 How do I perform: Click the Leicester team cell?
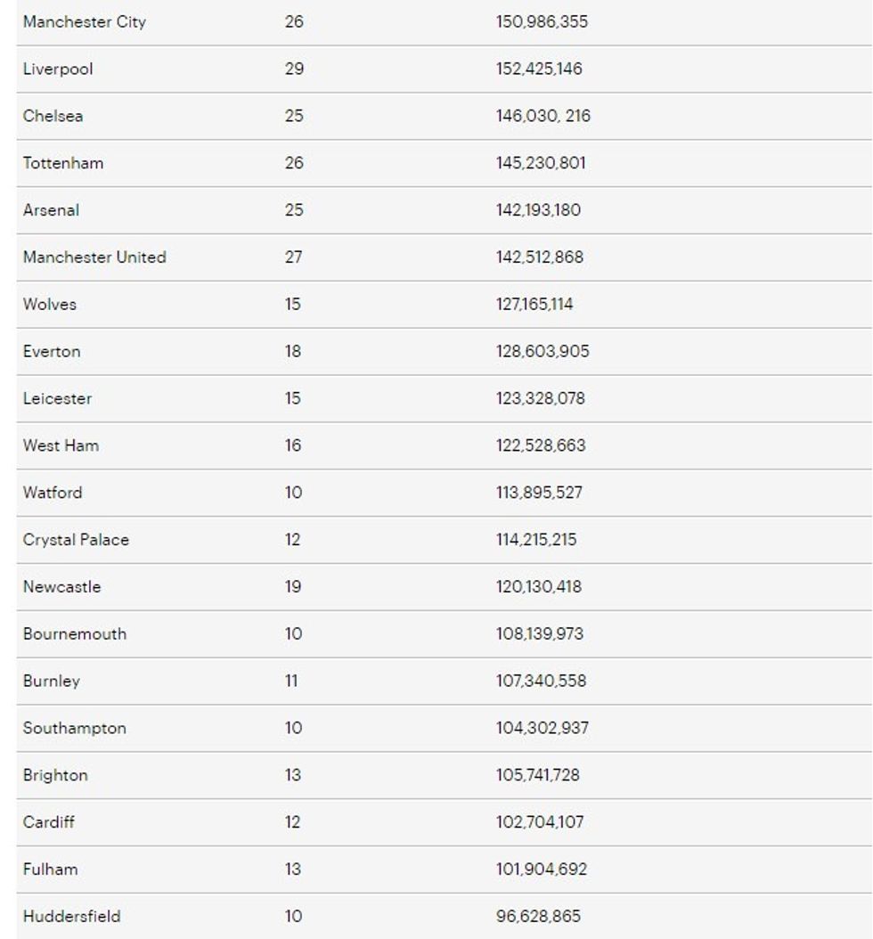point(57,399)
